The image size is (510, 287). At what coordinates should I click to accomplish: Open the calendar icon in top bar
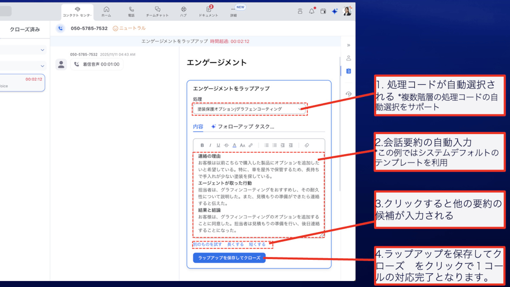(323, 11)
